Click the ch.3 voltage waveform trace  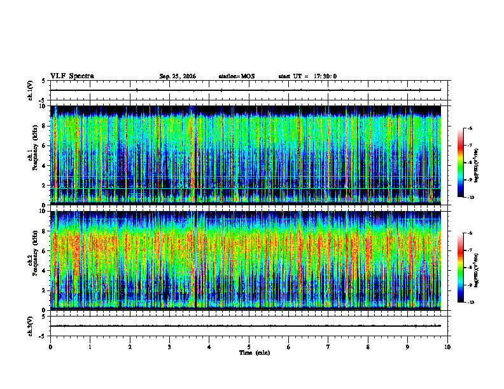tap(246, 326)
